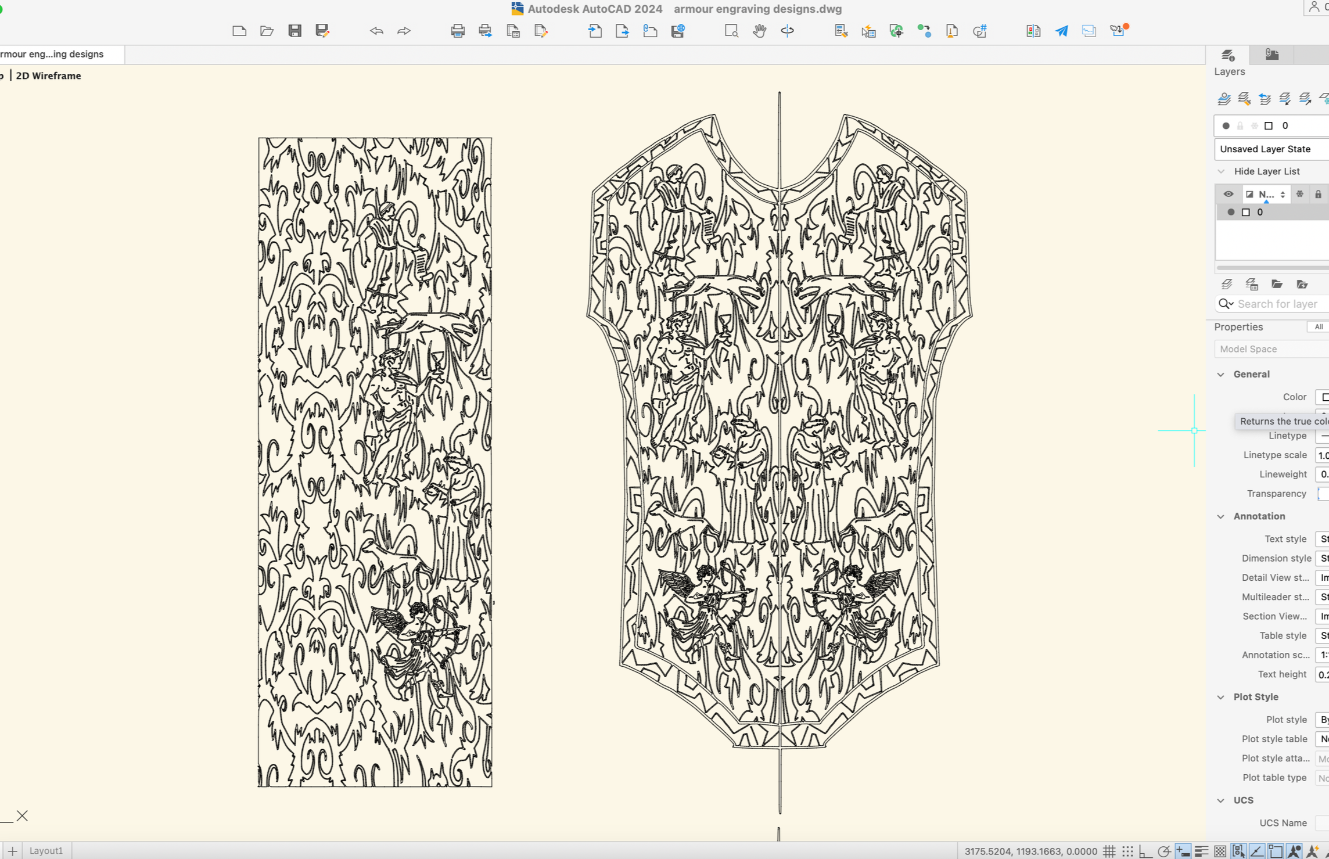Click New Dynamic Layer Group icon

(x=1302, y=285)
